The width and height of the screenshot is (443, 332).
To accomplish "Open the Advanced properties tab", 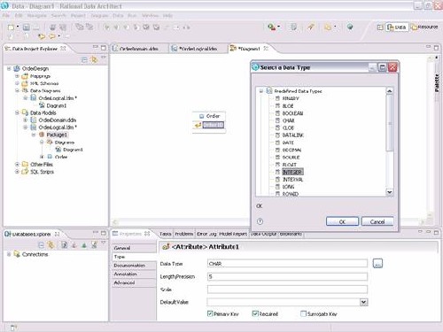I will coord(134,282).
